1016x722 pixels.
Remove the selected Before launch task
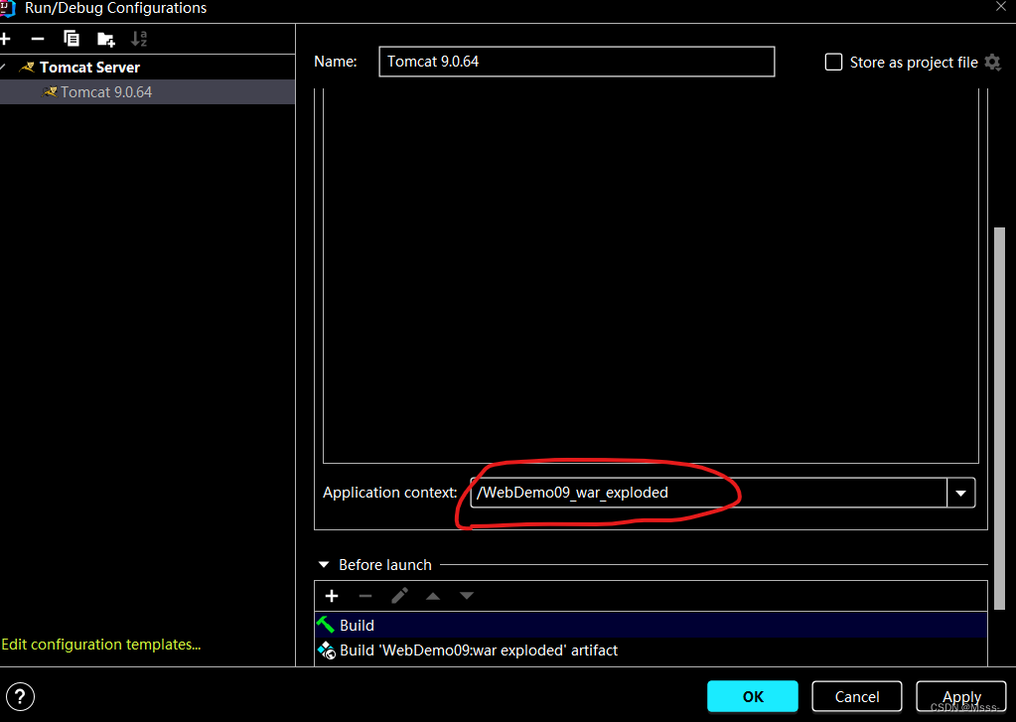tap(365, 596)
